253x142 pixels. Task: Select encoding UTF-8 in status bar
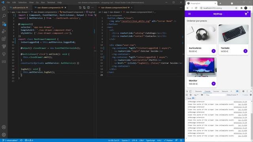click(x=134, y=140)
